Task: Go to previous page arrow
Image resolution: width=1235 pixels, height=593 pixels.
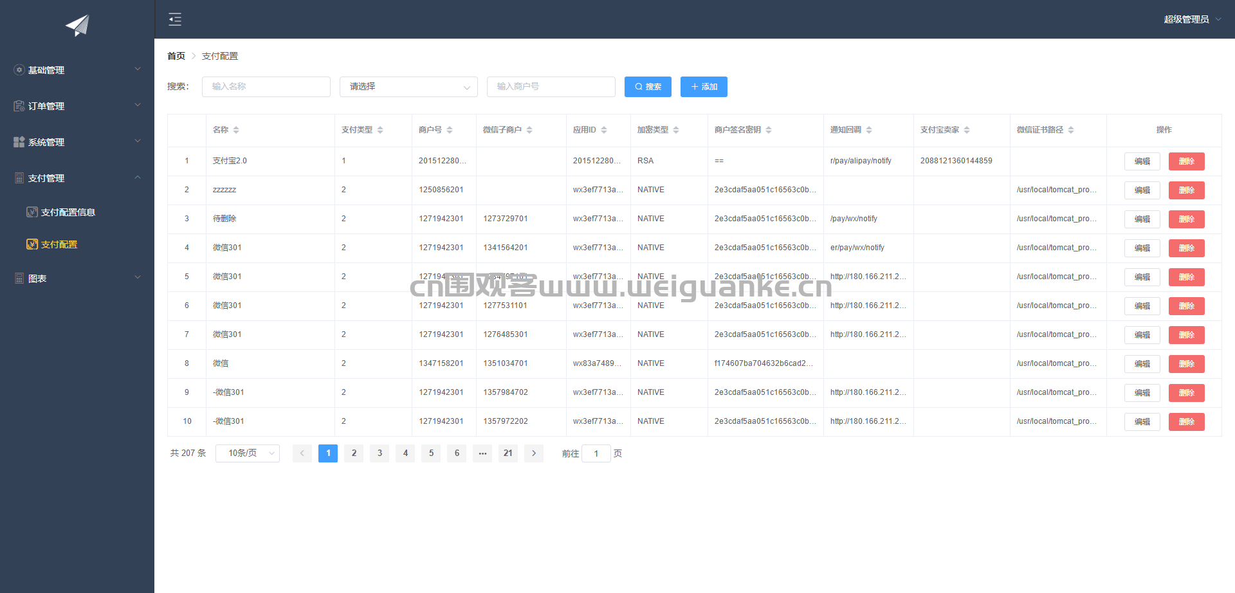Action: point(302,453)
